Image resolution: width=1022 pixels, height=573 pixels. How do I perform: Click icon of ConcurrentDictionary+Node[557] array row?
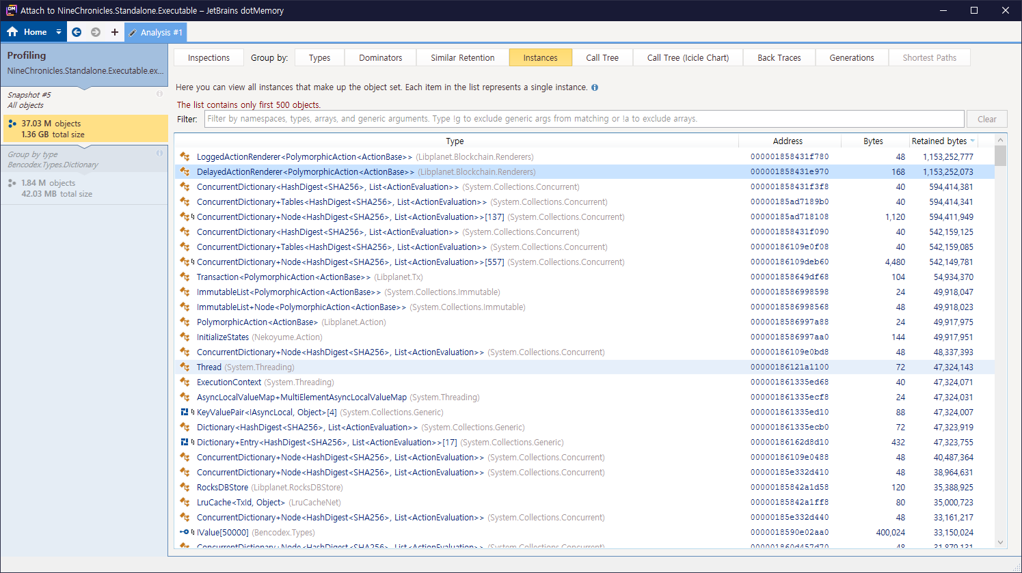pyautogui.click(x=186, y=262)
